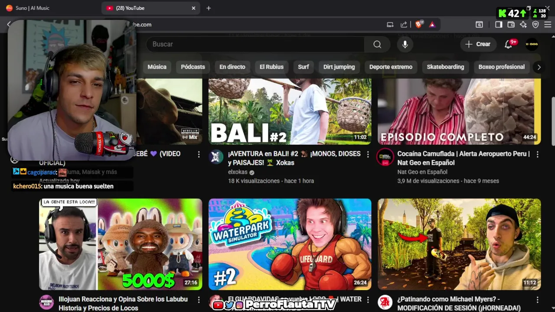555x312 pixels.
Task: Click the Nat Geo en Español channel avatar
Action: (385, 157)
